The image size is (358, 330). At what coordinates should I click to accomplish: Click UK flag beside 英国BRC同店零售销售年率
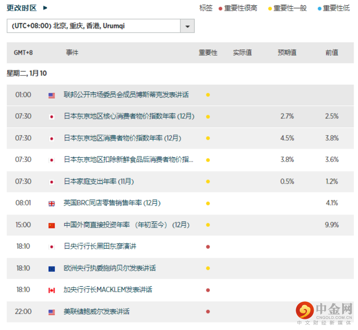click(x=52, y=204)
